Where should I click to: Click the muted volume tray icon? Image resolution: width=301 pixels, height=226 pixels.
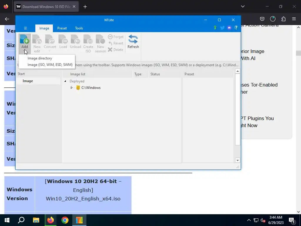[263, 220]
